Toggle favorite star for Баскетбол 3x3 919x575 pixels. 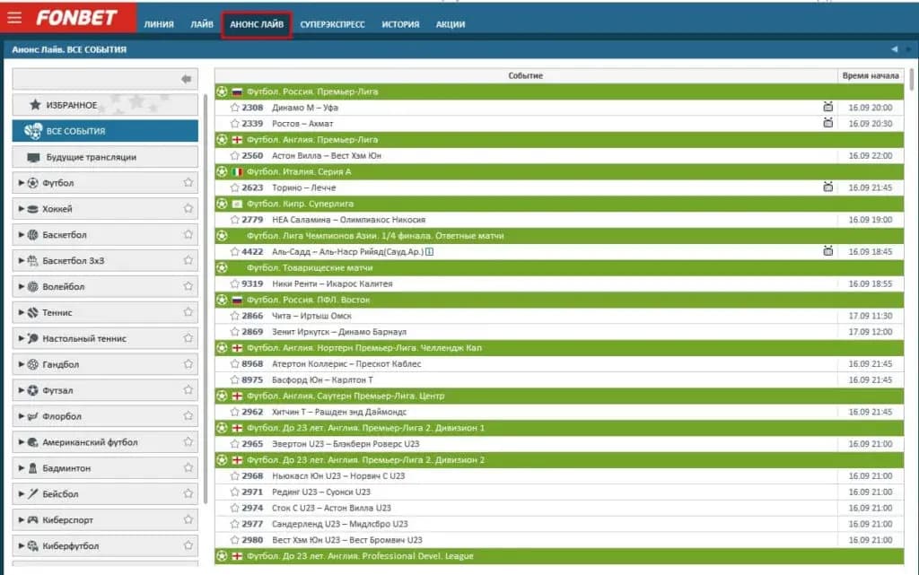(x=188, y=260)
